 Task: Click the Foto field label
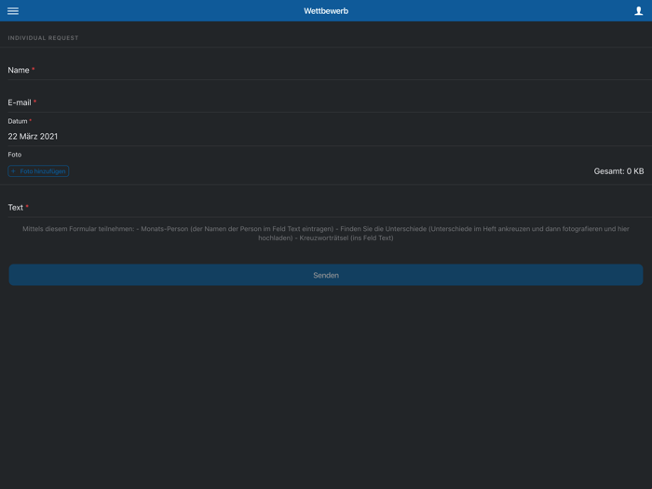(x=15, y=155)
